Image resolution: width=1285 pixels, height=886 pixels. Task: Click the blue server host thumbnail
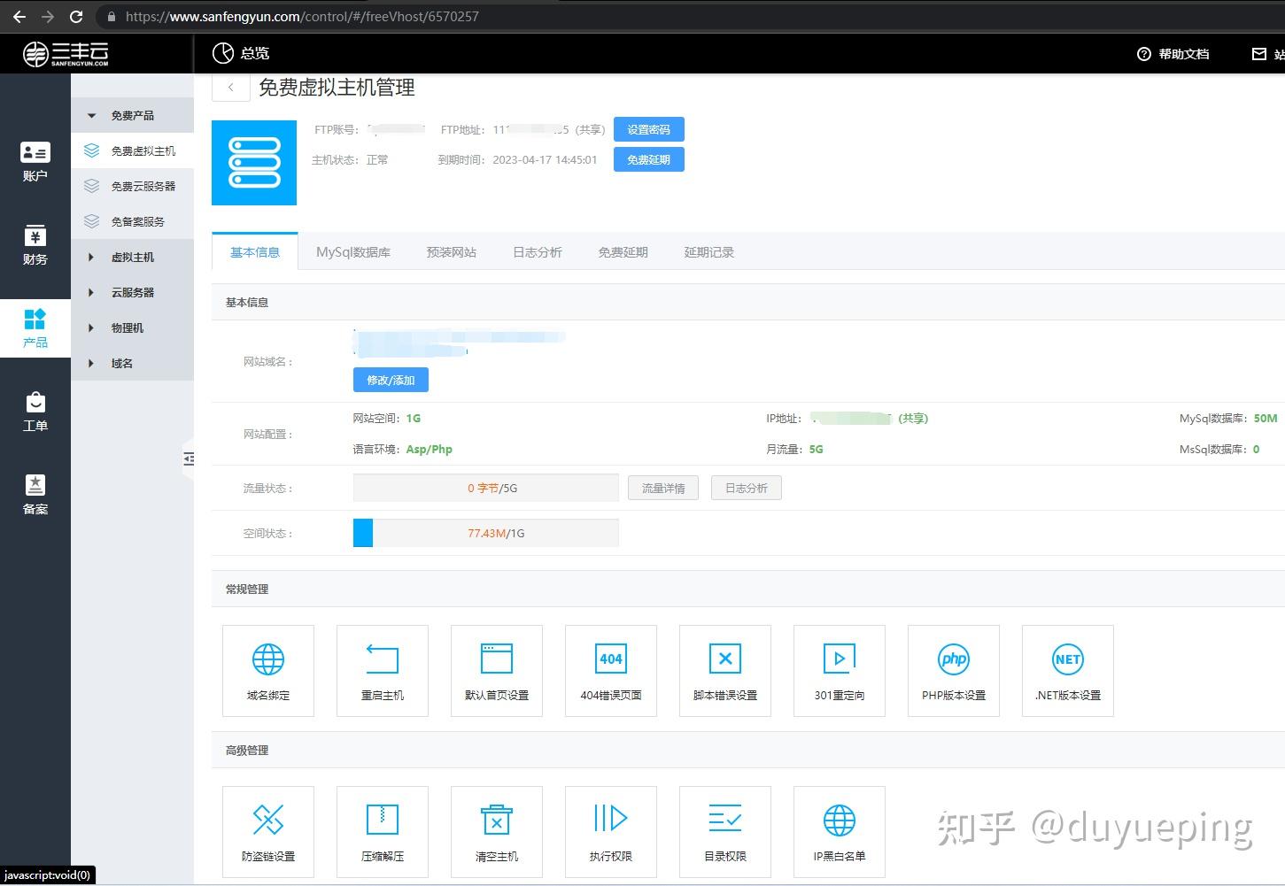[254, 163]
